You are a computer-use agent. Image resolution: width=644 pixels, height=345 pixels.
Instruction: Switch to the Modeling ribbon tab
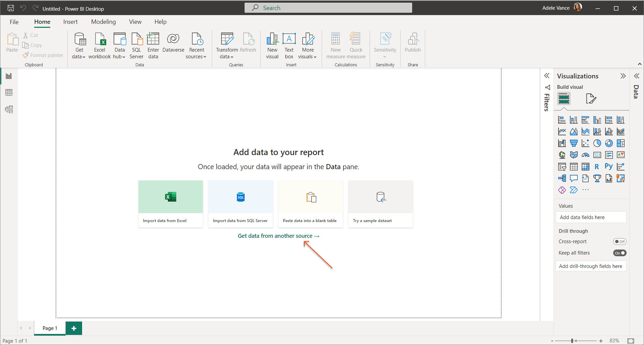[104, 22]
